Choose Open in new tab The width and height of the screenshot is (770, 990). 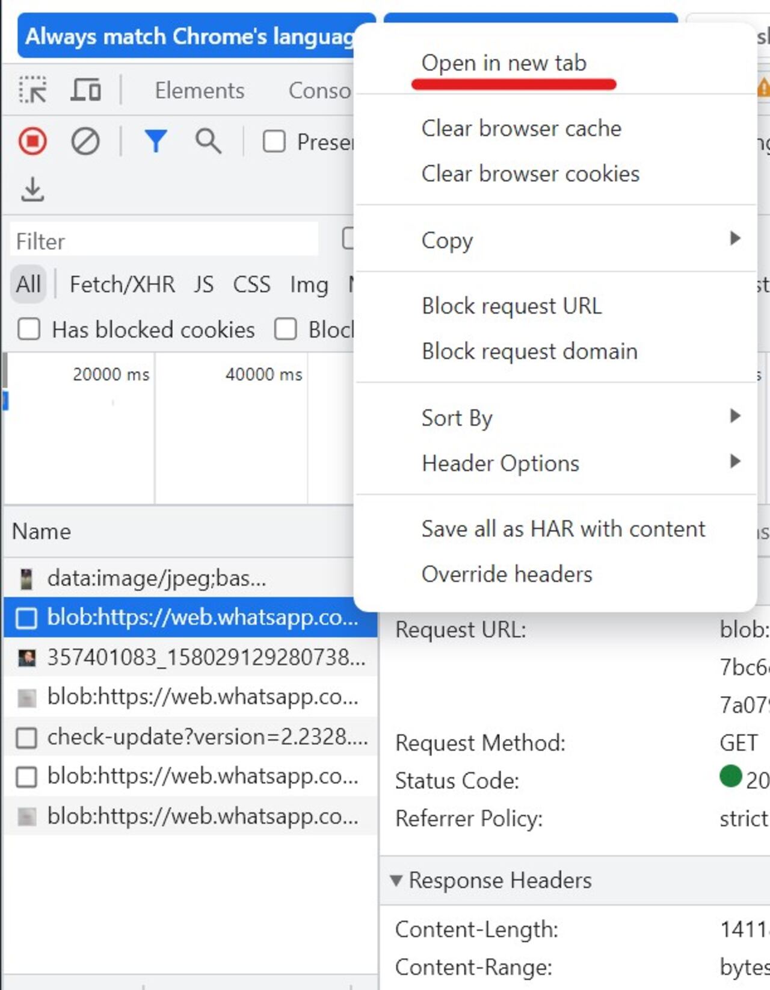(x=504, y=63)
